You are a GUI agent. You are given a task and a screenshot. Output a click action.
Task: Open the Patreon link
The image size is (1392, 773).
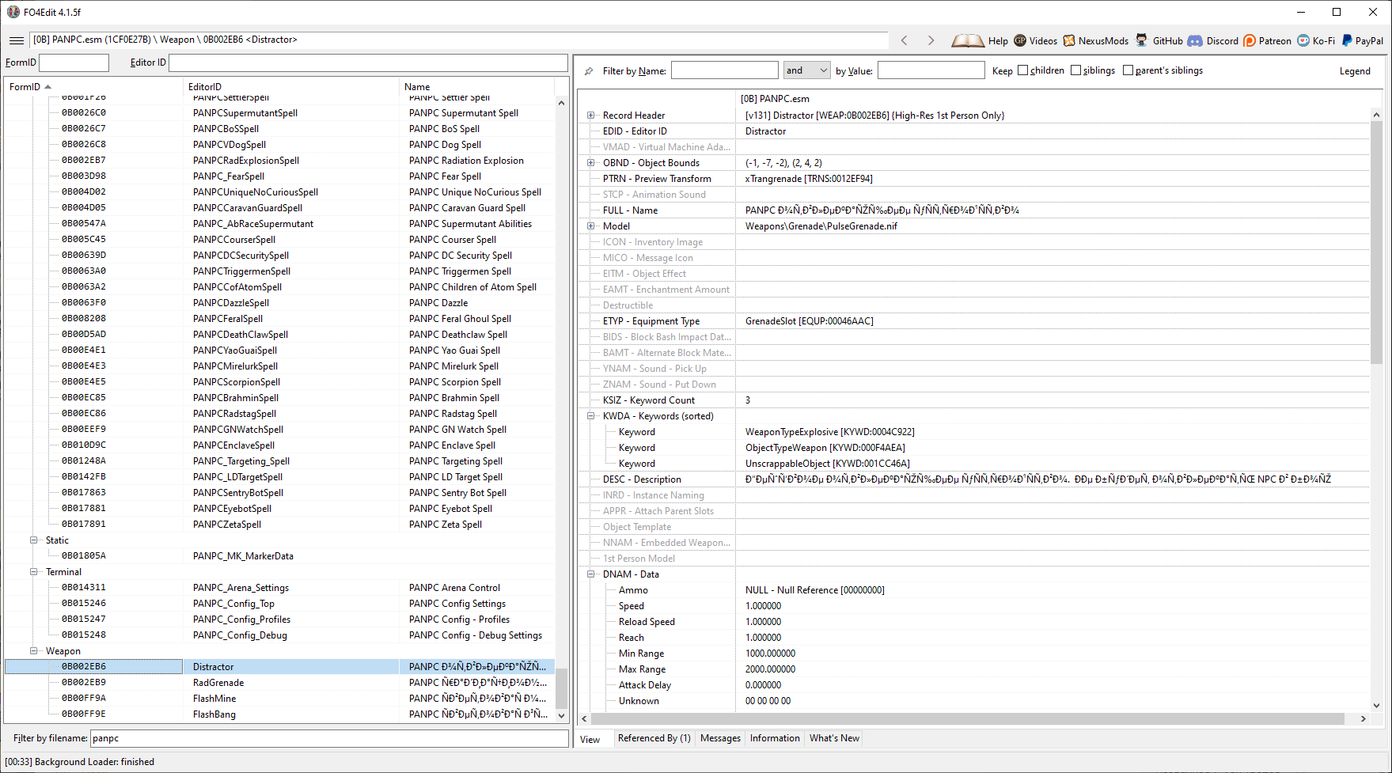coord(1267,40)
